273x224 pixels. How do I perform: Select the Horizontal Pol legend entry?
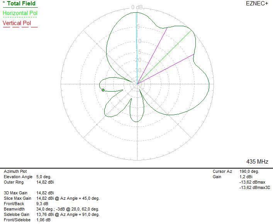point(20,13)
